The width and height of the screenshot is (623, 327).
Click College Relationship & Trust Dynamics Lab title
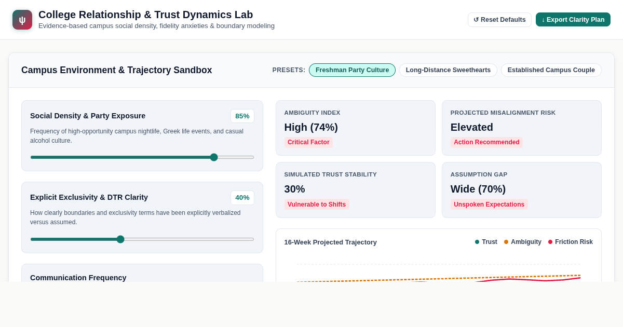coord(146,15)
